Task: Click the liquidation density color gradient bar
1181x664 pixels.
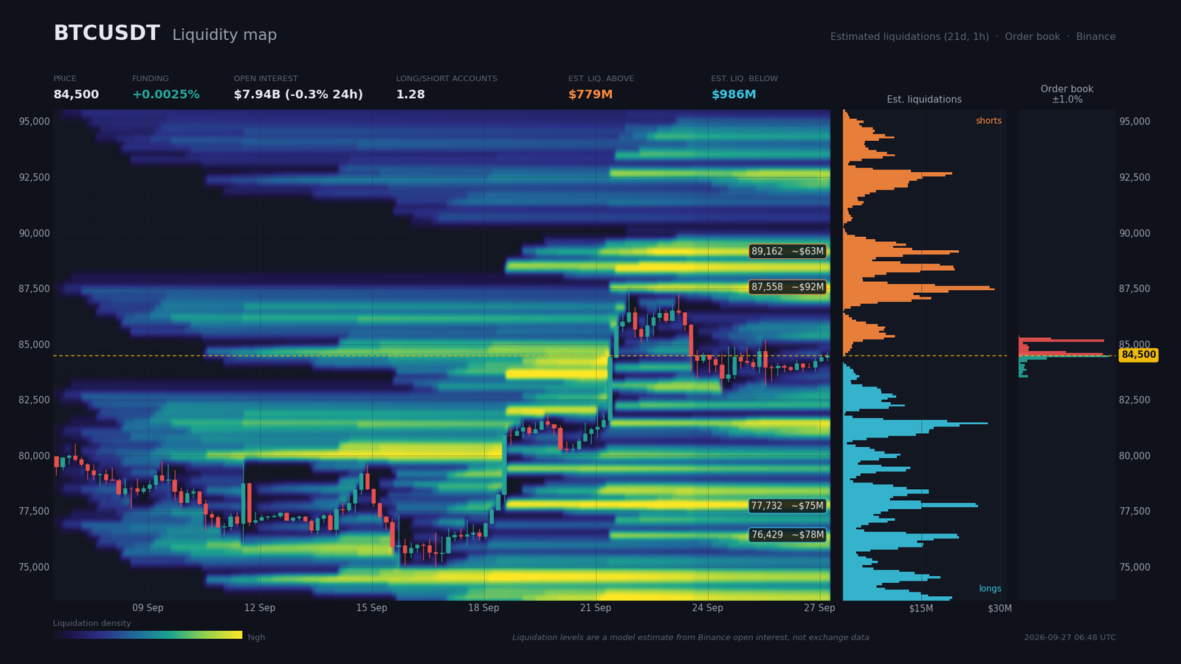Action: click(x=148, y=635)
